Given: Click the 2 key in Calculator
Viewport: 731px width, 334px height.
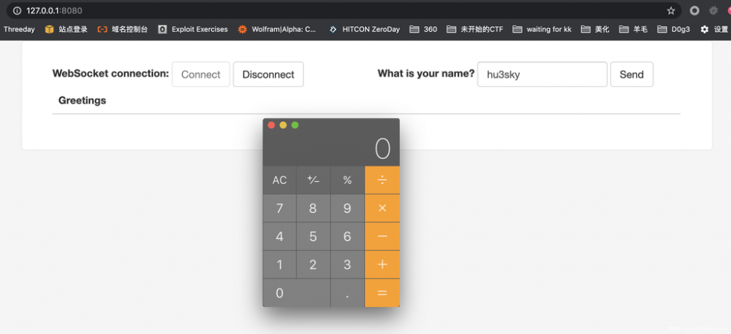Looking at the screenshot, I should (314, 264).
